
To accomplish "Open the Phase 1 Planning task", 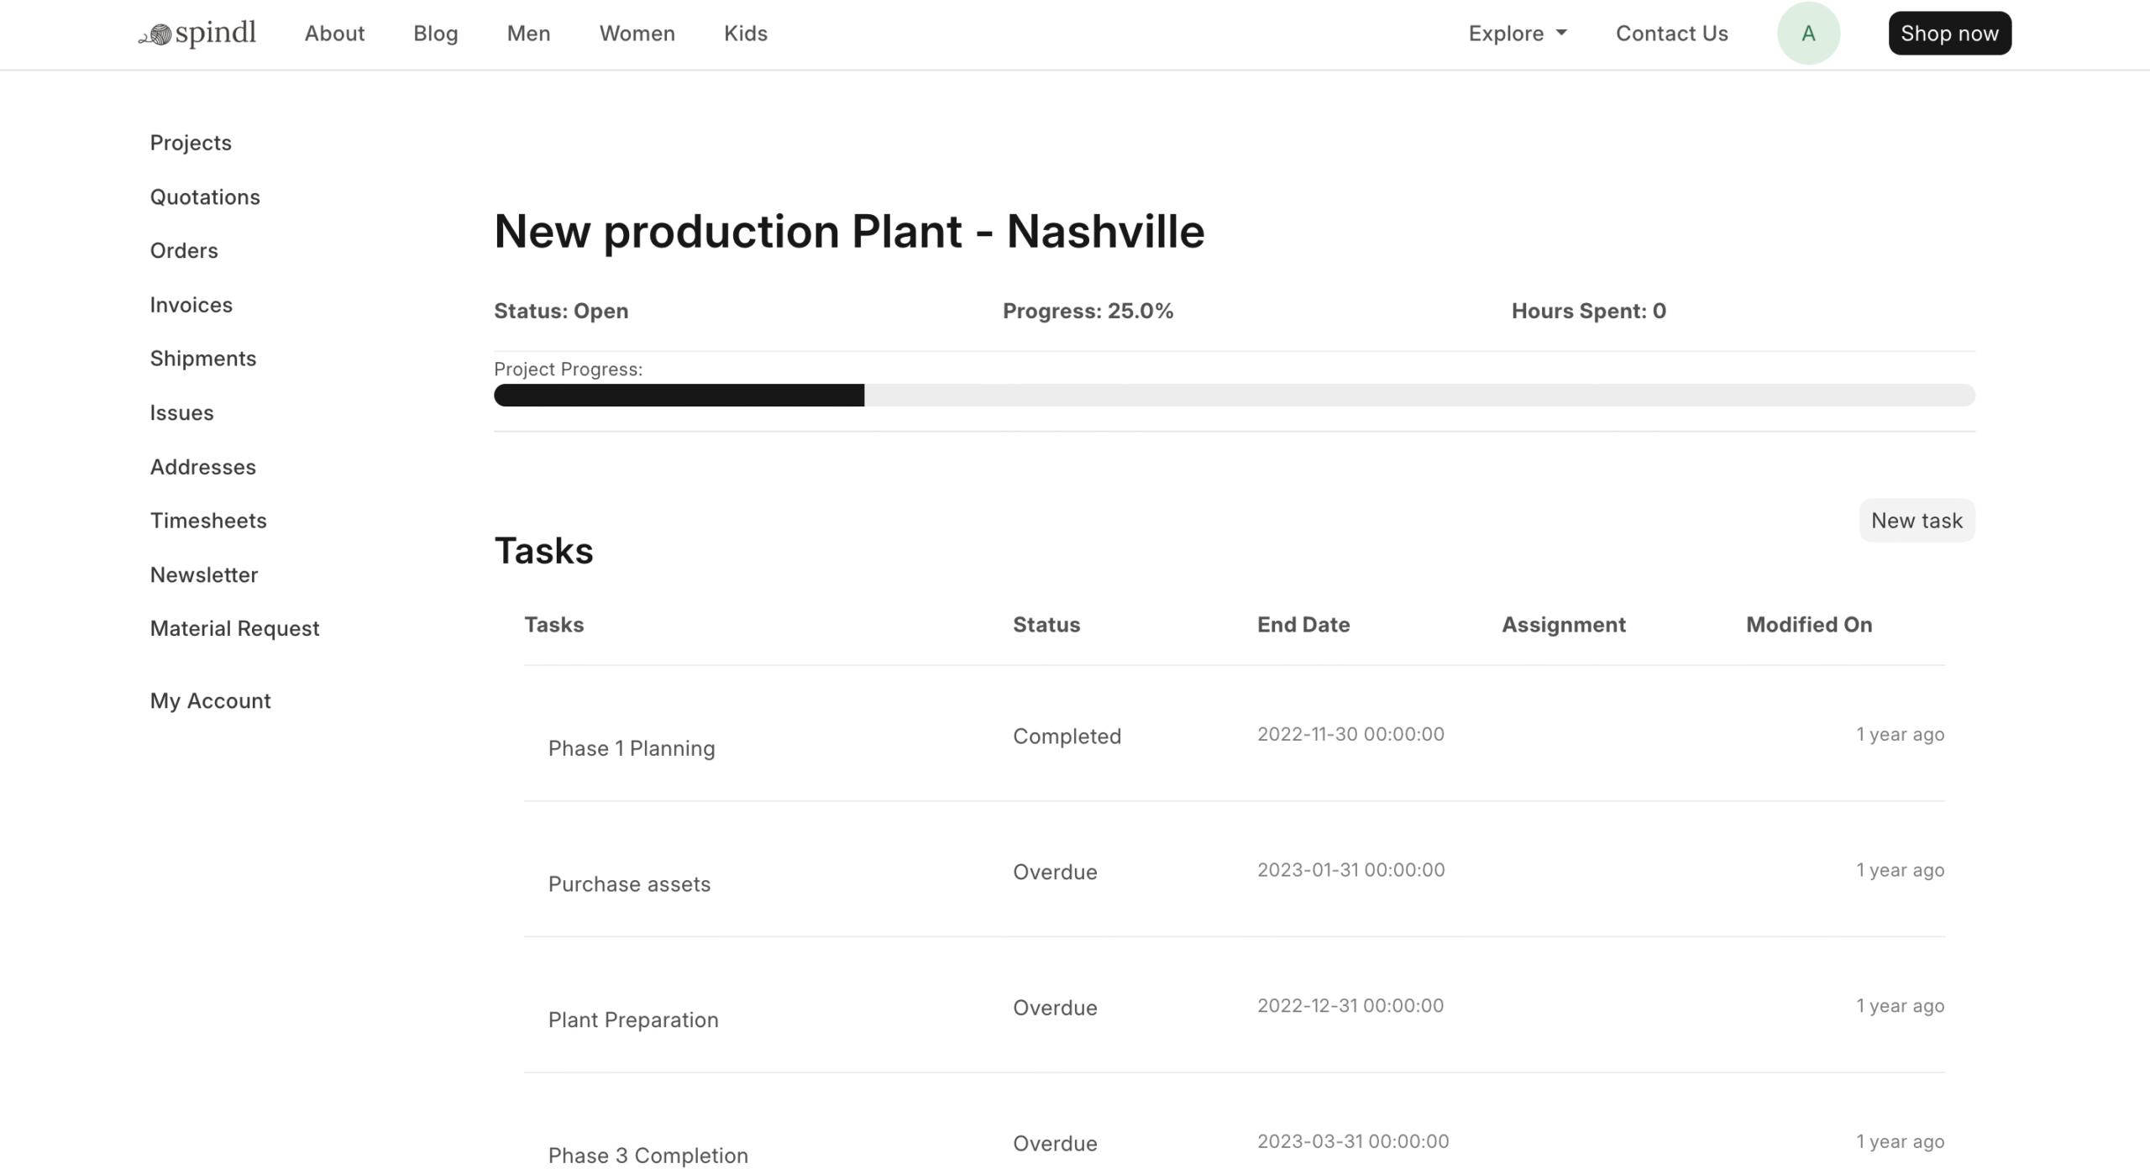I will 632,747.
